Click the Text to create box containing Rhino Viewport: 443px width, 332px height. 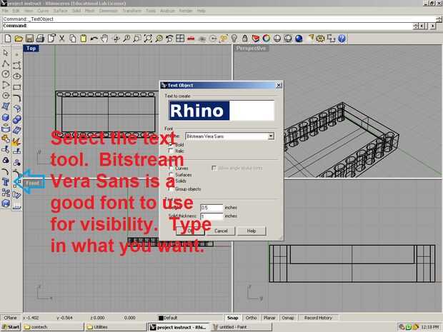point(221,111)
